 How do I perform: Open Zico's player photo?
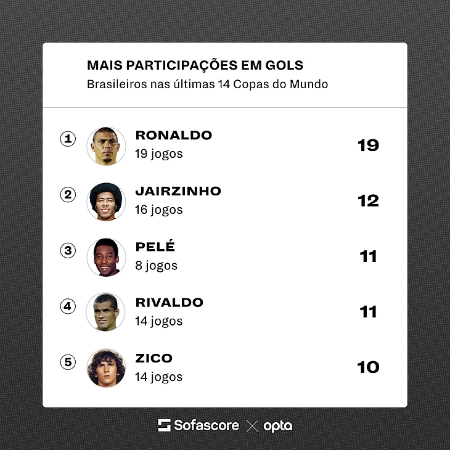click(106, 368)
